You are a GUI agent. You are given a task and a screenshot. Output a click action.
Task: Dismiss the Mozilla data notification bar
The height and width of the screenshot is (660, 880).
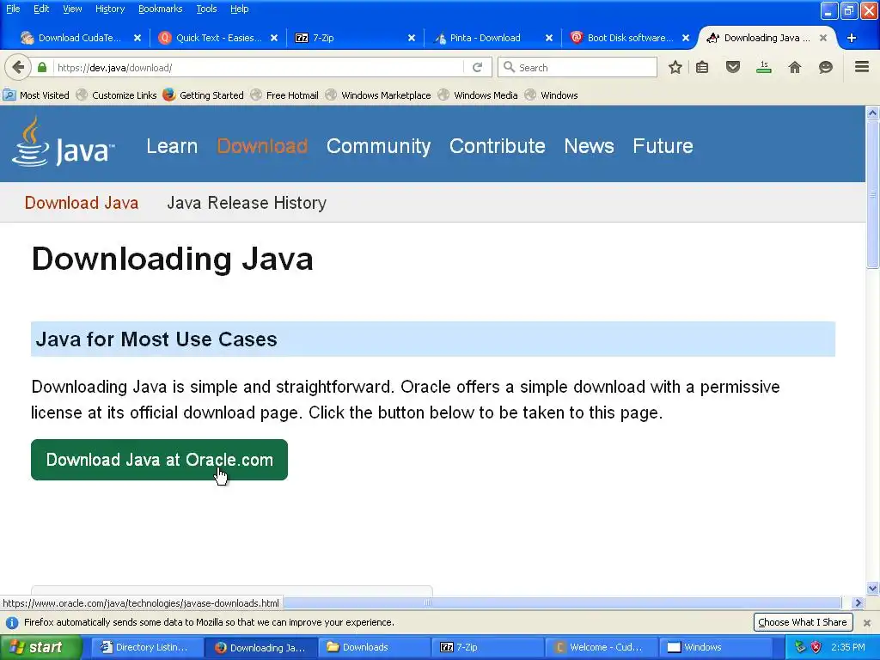[x=866, y=622]
